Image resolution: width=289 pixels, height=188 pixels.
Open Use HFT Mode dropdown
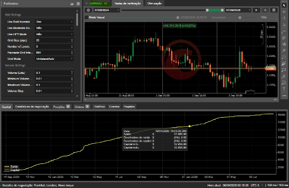54,34
